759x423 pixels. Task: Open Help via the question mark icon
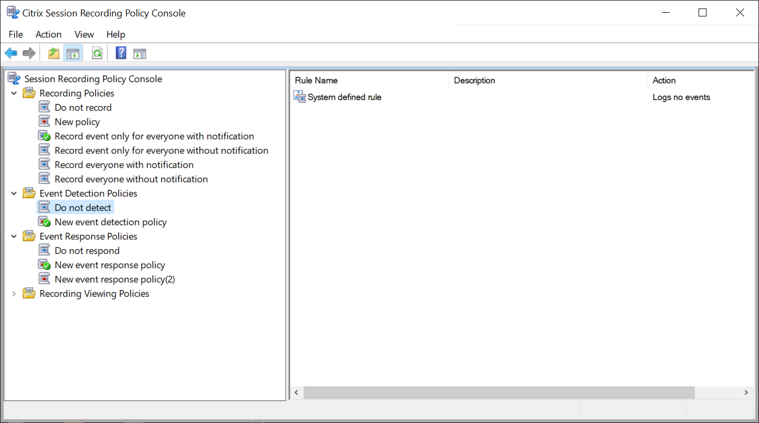click(121, 53)
